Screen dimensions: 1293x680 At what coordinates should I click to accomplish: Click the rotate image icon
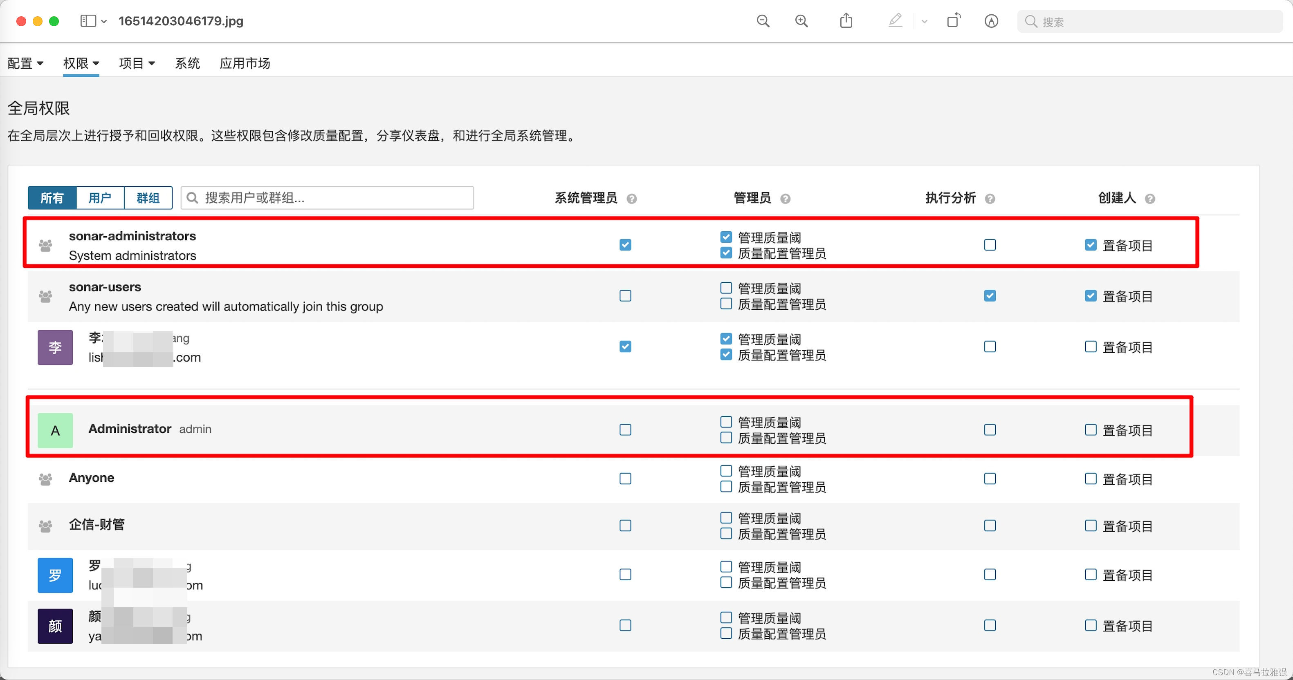click(953, 20)
